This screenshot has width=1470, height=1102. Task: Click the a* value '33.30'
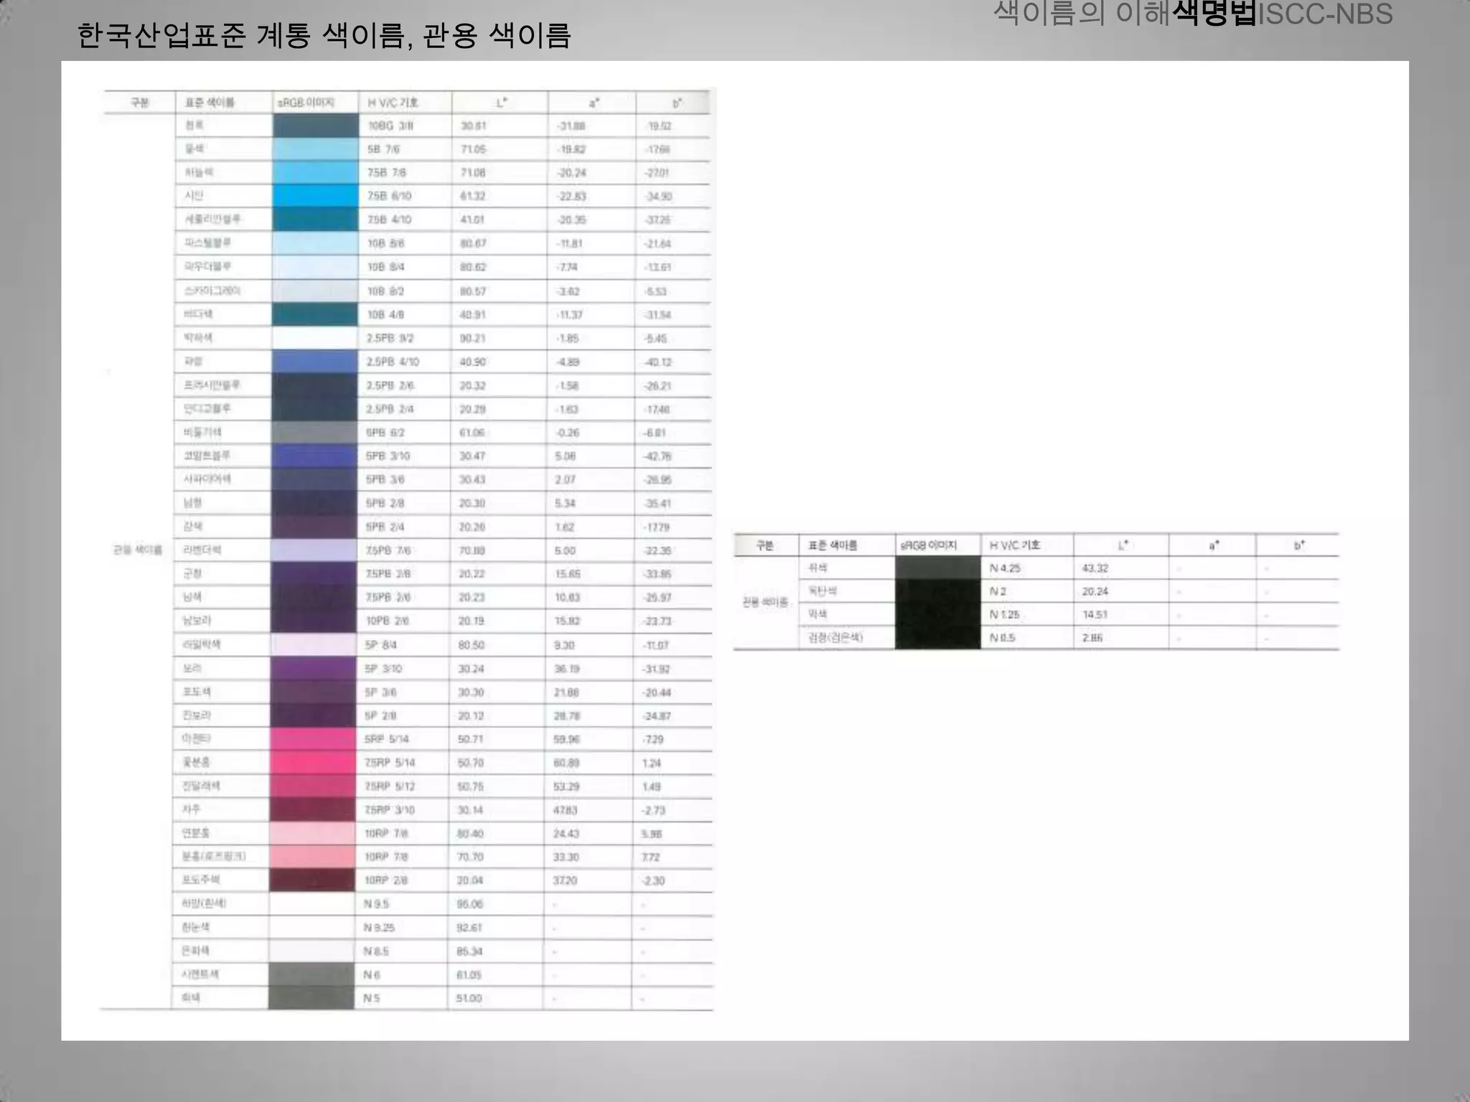[566, 857]
